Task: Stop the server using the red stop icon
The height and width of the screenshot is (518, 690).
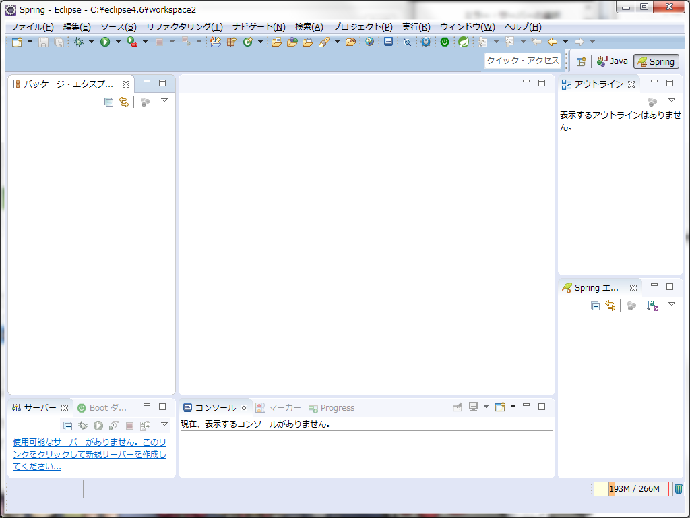Action: click(x=128, y=426)
